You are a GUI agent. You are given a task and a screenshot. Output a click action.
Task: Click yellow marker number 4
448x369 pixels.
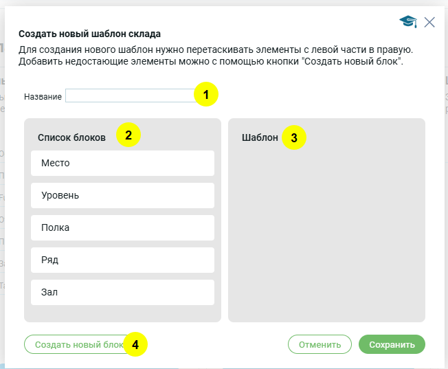pos(135,344)
